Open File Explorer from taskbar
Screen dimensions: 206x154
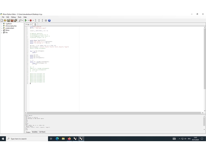[63, 139]
